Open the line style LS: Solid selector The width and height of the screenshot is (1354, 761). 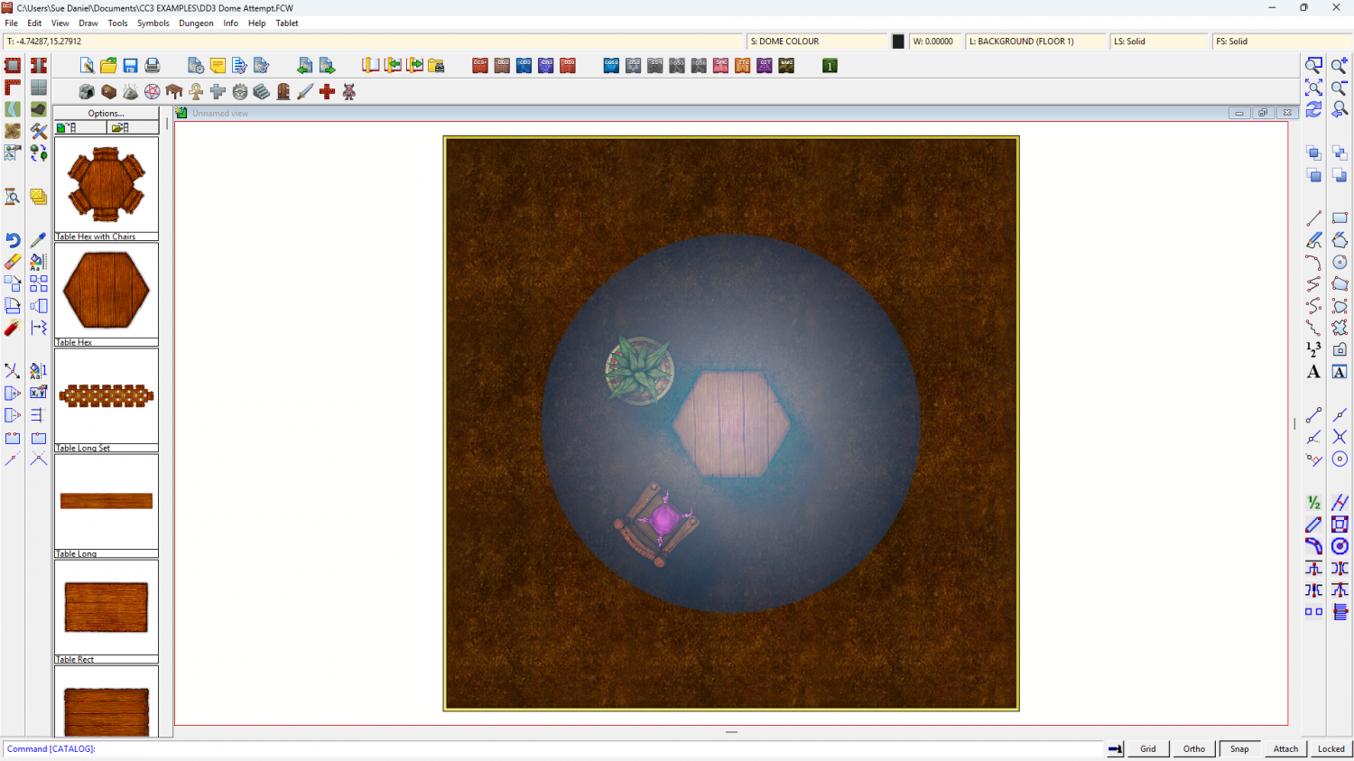pos(1158,42)
